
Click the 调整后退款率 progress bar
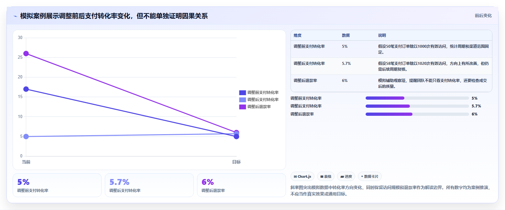pyautogui.click(x=417, y=114)
